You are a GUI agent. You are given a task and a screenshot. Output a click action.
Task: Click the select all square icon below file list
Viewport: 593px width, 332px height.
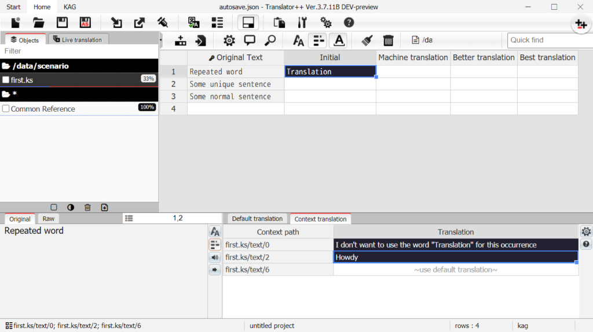point(54,208)
